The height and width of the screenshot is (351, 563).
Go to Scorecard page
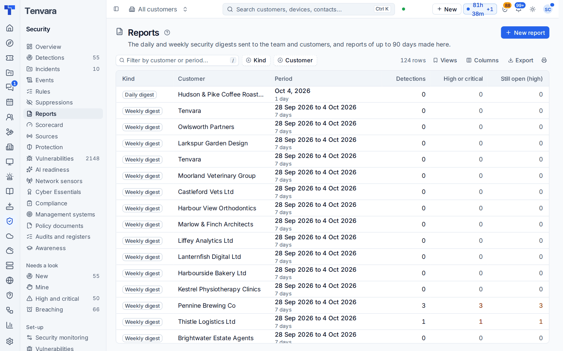tap(63, 125)
